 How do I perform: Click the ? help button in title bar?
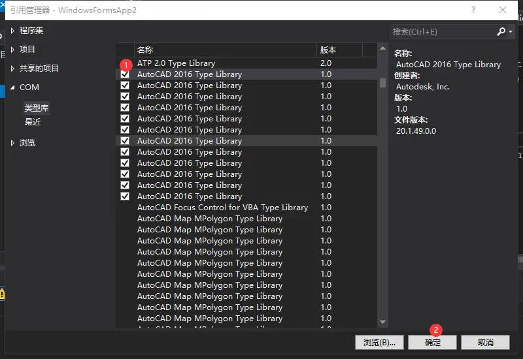pyautogui.click(x=473, y=10)
